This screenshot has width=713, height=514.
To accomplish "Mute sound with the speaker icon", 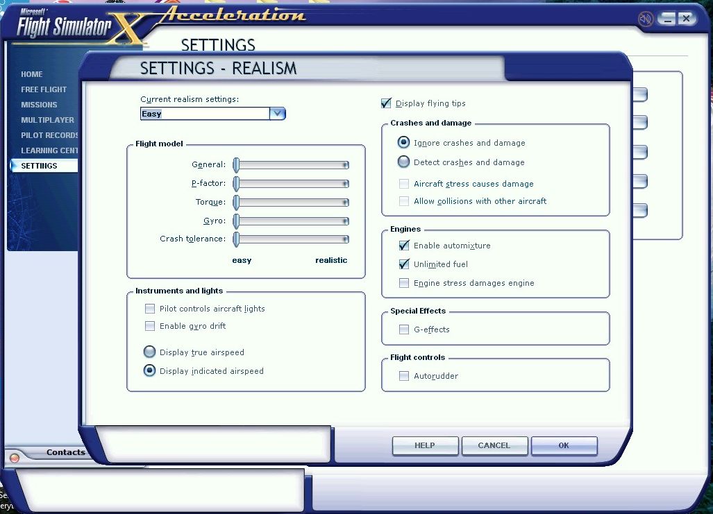I will click(645, 19).
